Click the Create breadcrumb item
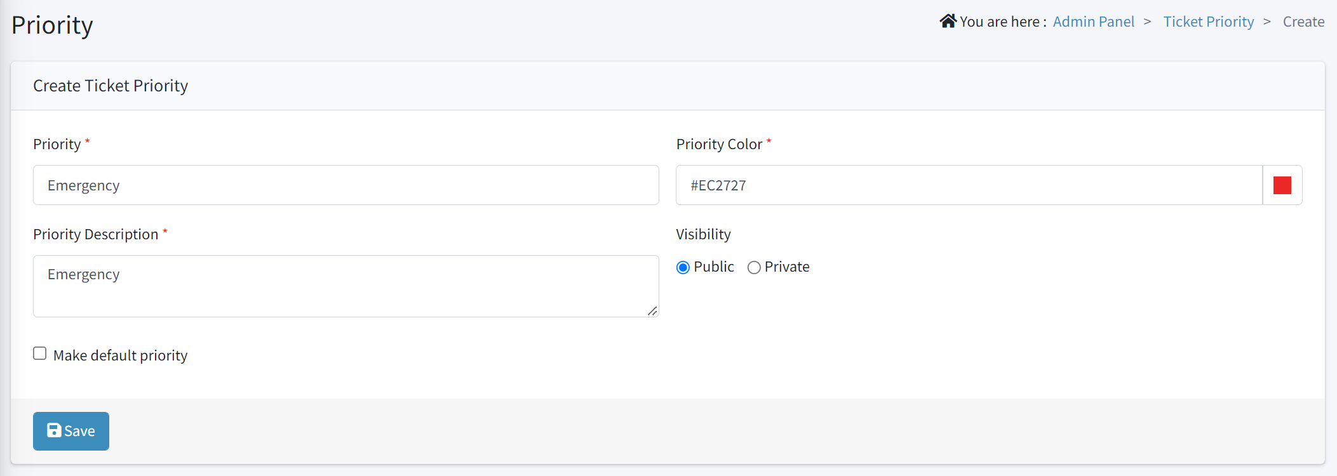1337x476 pixels. [x=1303, y=21]
